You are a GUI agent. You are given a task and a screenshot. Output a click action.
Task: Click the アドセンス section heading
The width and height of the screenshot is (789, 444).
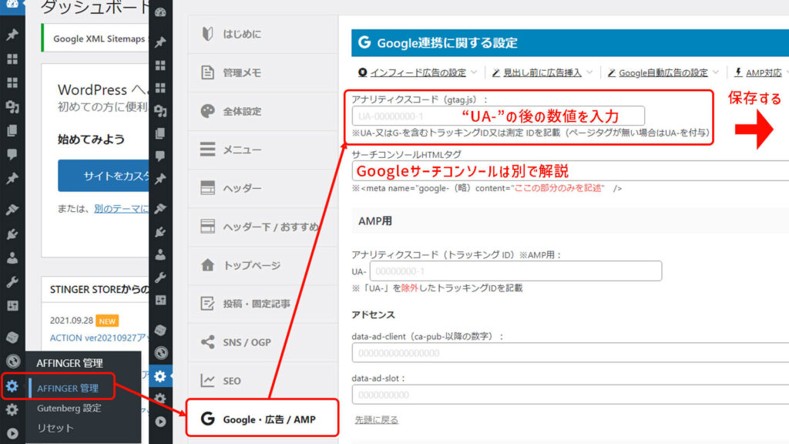[374, 314]
